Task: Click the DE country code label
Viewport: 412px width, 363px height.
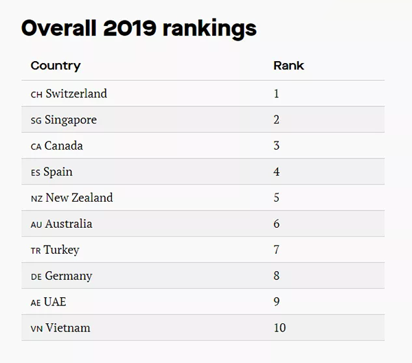Action: pyautogui.click(x=36, y=277)
